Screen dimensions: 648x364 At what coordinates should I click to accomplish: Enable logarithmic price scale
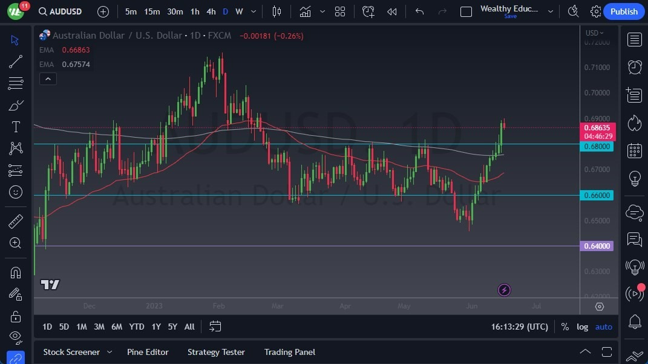point(582,327)
